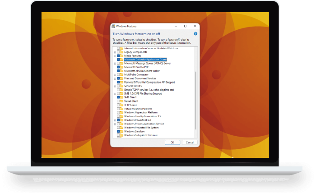Uncheck Microsoft Print to PDF
The image size is (316, 193).
click(x=118, y=67)
